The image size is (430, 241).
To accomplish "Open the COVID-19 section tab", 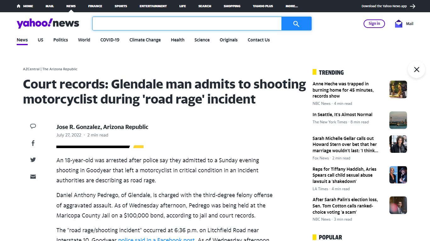I will pos(110,40).
